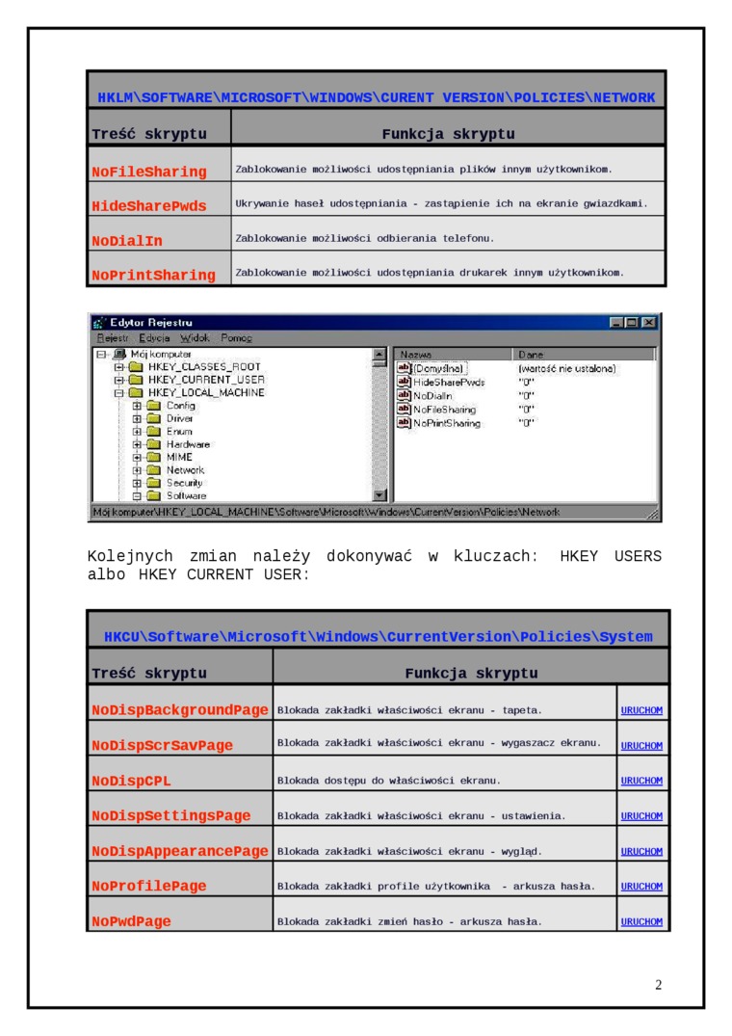Image resolution: width=732 pixels, height=1036 pixels.
Task: Expand the HKEY_CURRENT_USER branch
Action: pos(118,380)
